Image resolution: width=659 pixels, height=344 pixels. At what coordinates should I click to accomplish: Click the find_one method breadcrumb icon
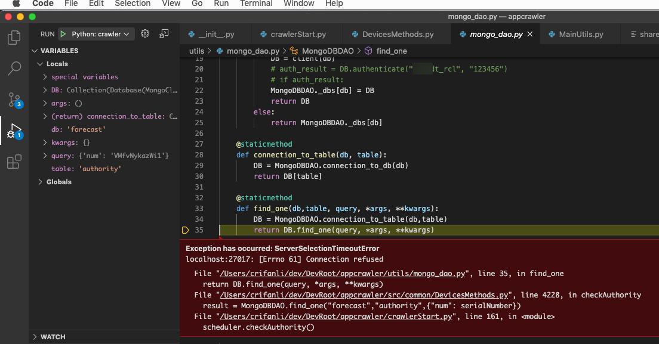coord(368,51)
